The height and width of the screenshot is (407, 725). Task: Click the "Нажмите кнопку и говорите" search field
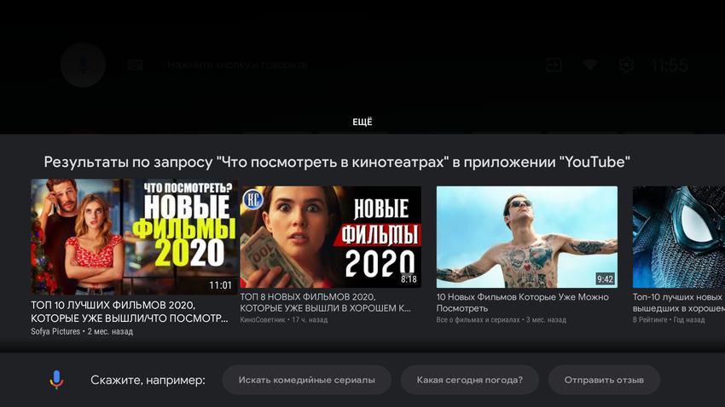tap(237, 65)
